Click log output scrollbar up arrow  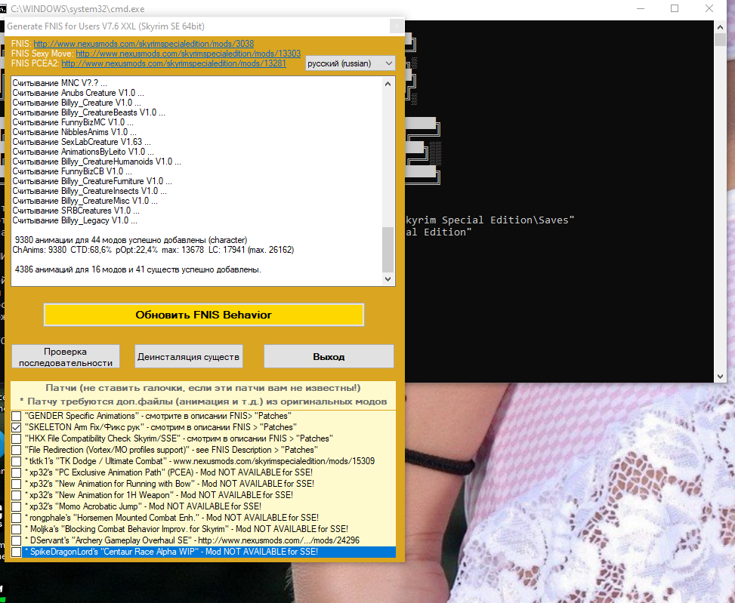point(388,83)
